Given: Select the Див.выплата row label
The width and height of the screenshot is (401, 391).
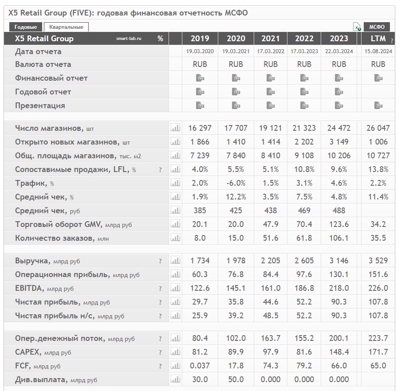Looking at the screenshot, I should [56, 379].
